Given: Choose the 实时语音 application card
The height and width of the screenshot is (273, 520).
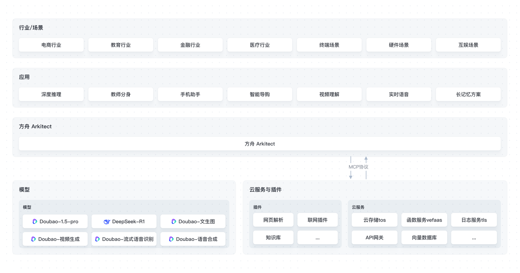Looking at the screenshot, I should [399, 94].
